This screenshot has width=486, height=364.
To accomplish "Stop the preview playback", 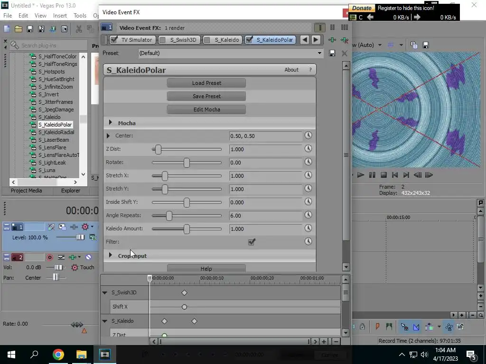I will pyautogui.click(x=383, y=175).
